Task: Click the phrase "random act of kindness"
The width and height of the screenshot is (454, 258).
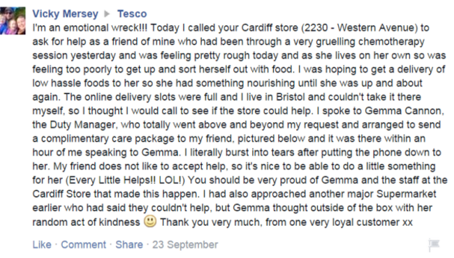Action: [86, 222]
